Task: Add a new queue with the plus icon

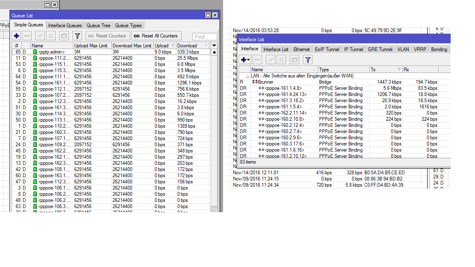Action: click(x=16, y=36)
